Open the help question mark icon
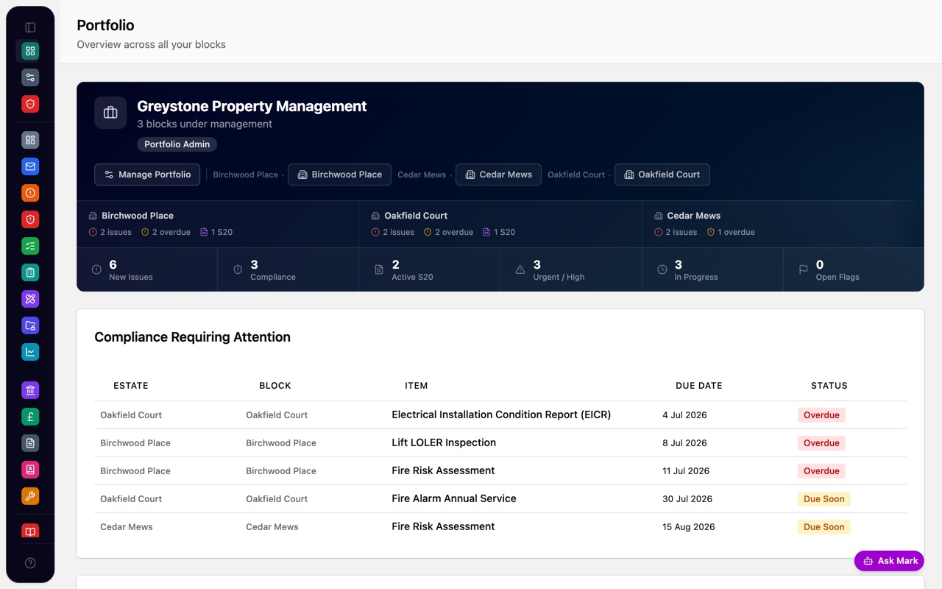 click(x=30, y=563)
